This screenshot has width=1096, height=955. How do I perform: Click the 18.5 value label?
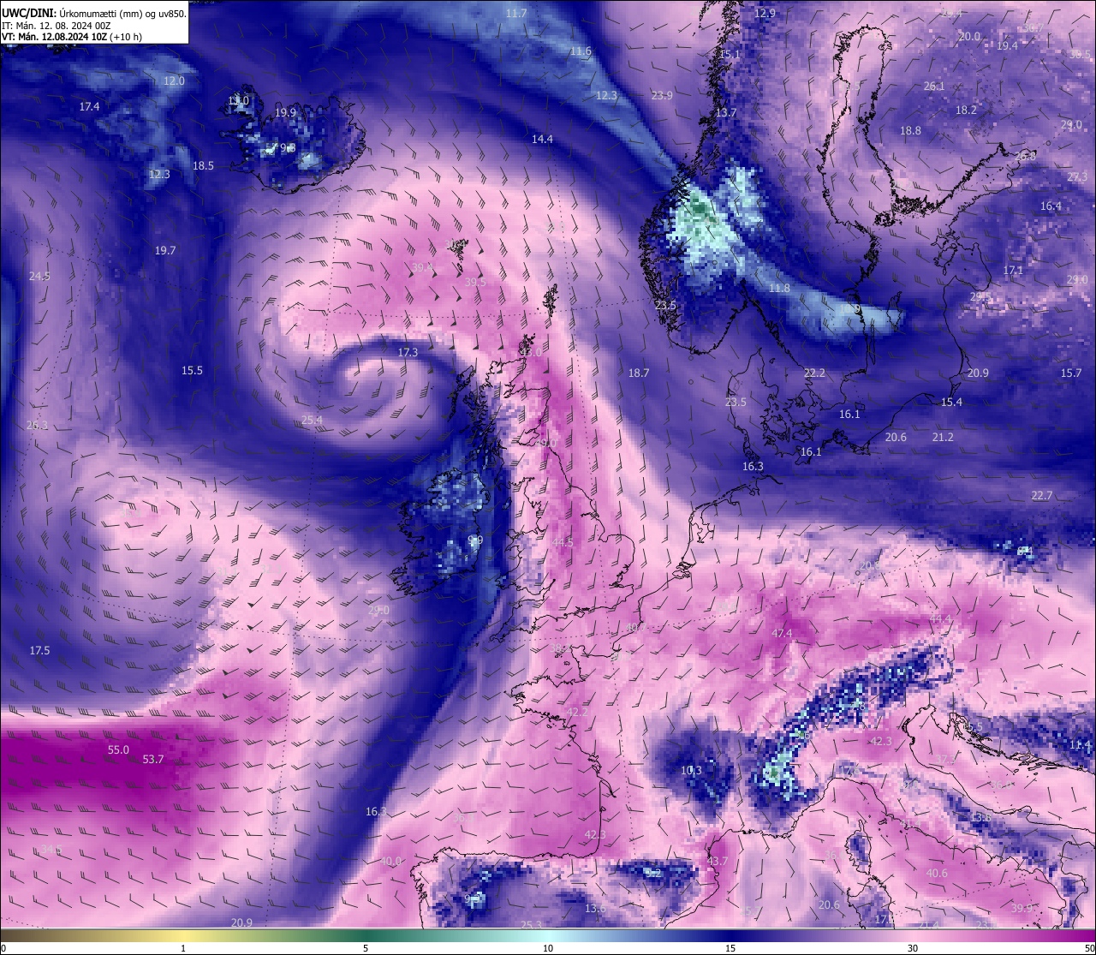(x=203, y=165)
